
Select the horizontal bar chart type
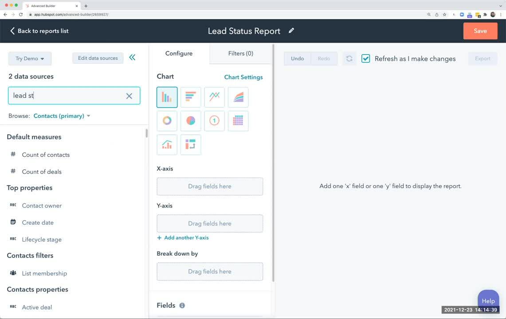[x=191, y=97]
